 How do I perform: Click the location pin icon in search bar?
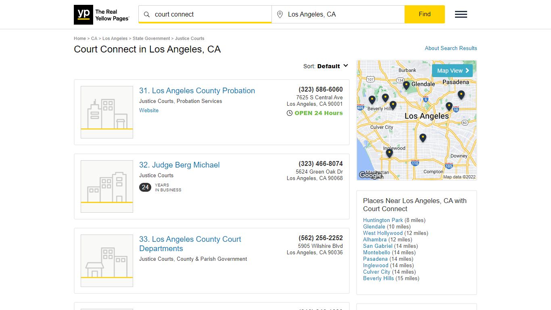pyautogui.click(x=280, y=15)
